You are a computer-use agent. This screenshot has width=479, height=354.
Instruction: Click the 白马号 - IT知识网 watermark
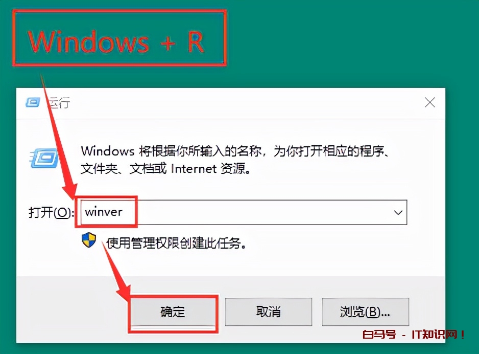[x=414, y=335]
